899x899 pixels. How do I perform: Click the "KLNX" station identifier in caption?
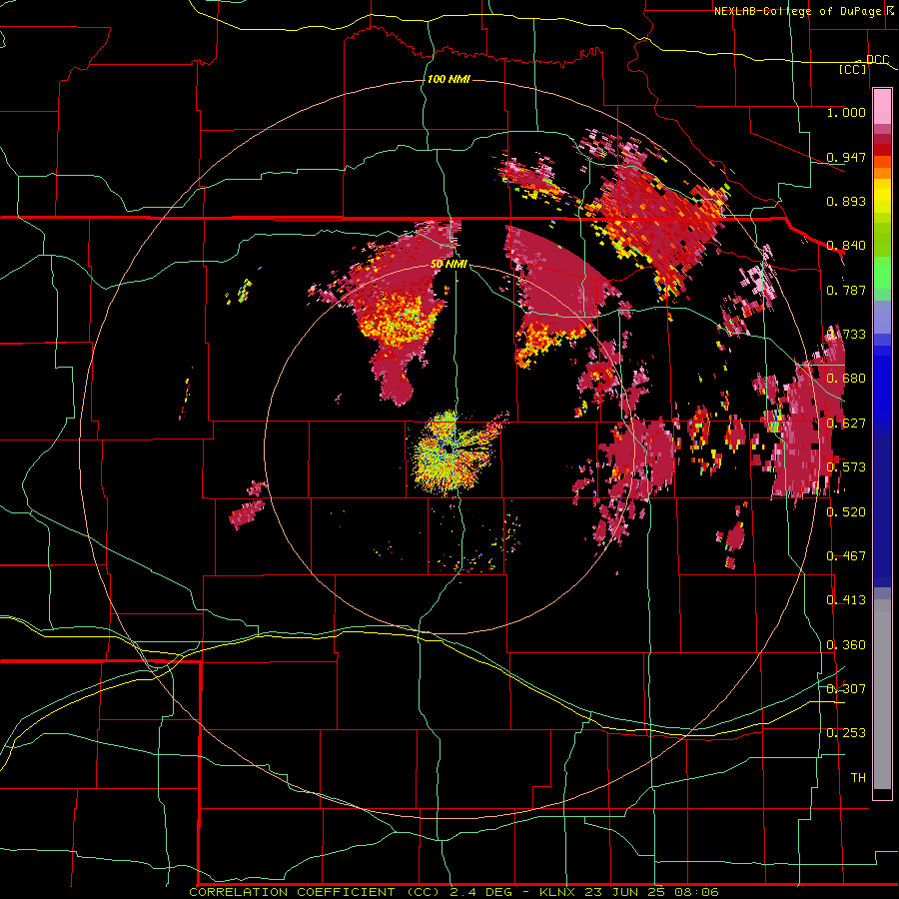pyautogui.click(x=559, y=892)
